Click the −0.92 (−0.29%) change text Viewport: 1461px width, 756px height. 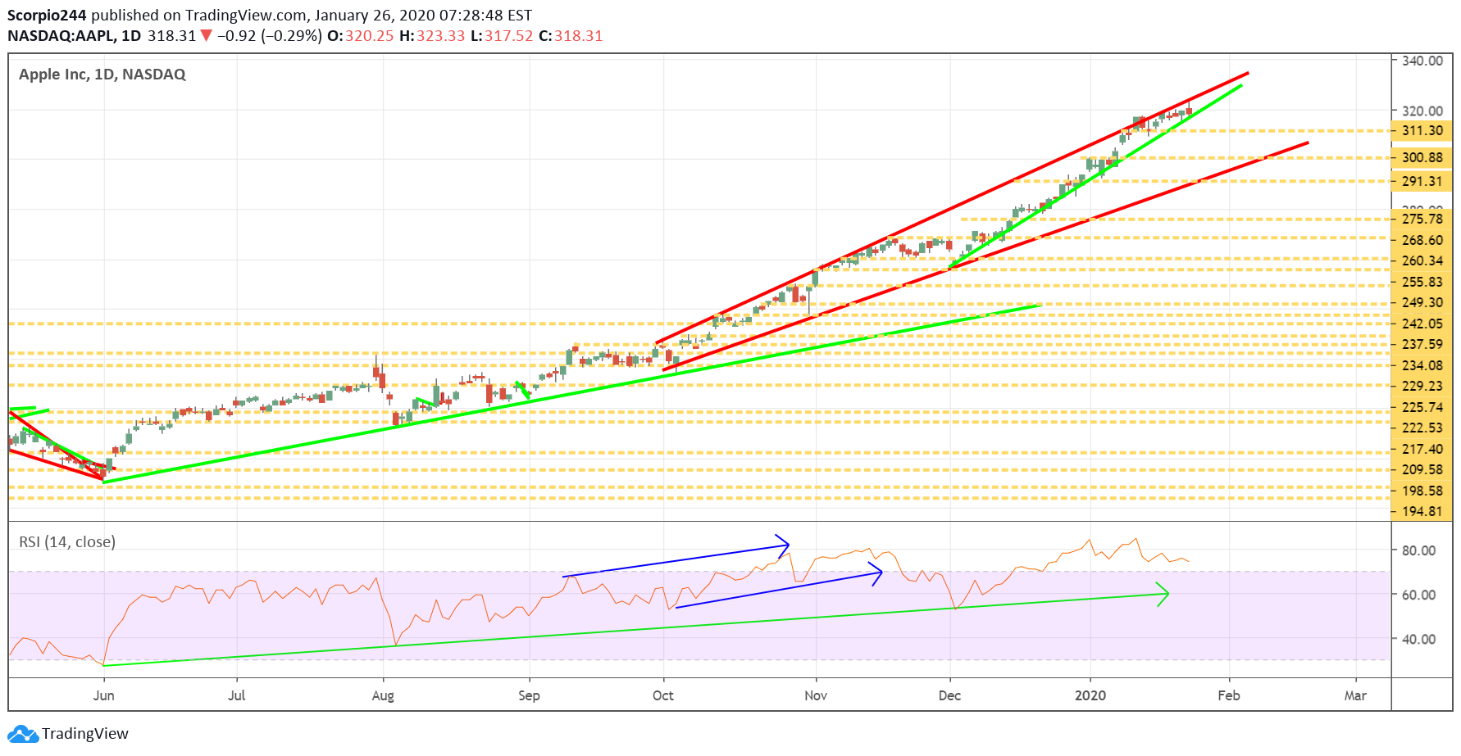point(270,37)
